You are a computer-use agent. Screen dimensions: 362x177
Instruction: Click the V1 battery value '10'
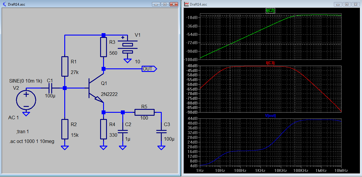[137, 62]
